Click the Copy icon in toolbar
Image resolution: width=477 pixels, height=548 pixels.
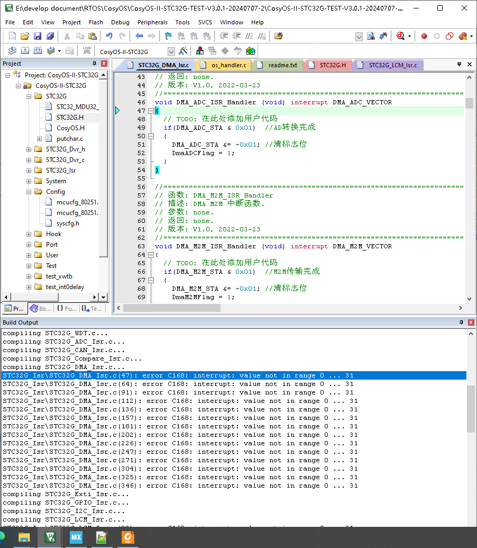pyautogui.click(x=80, y=36)
